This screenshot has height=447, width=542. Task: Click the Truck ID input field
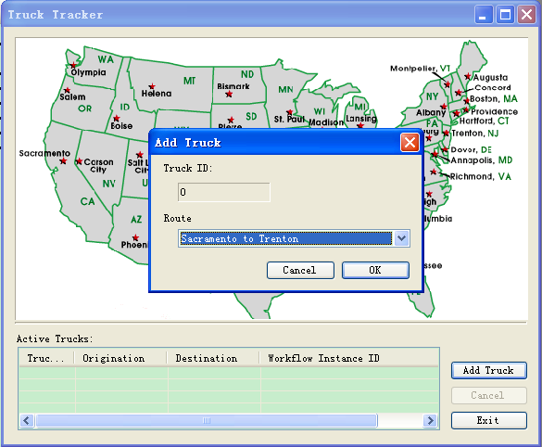click(x=224, y=192)
